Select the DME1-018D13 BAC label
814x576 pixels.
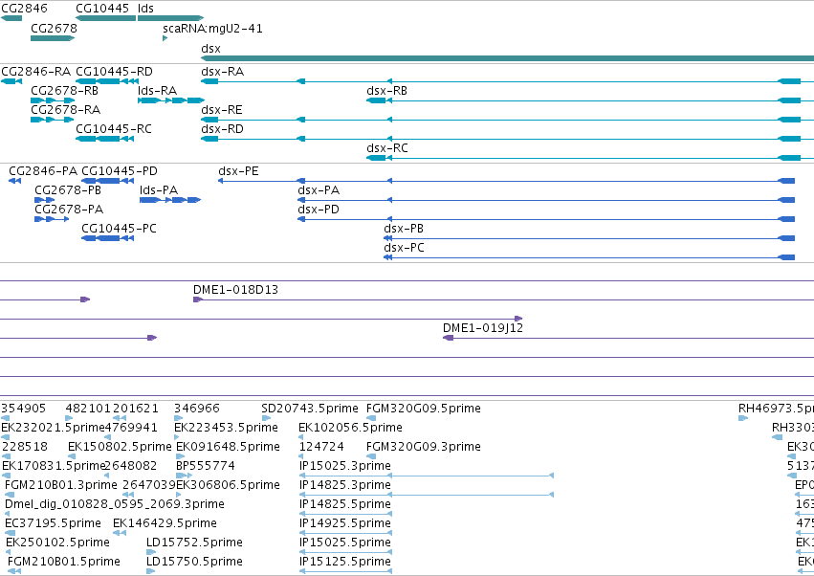pyautogui.click(x=235, y=290)
